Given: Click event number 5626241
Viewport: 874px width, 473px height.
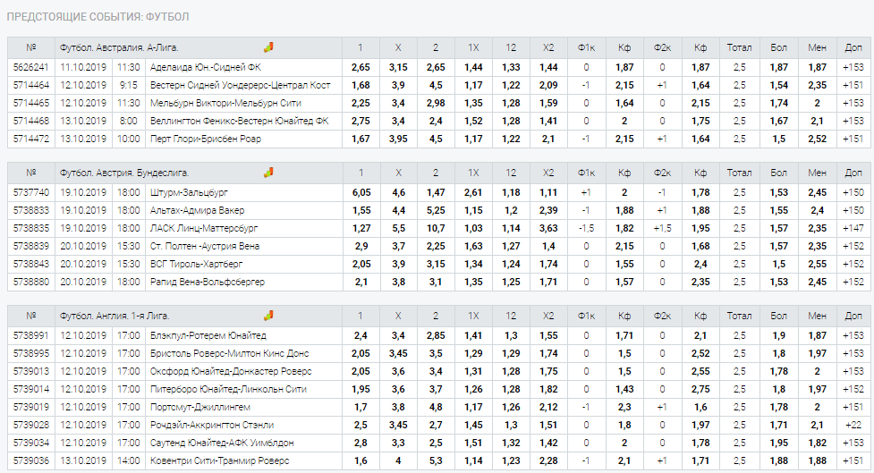Looking at the screenshot, I should (31, 67).
